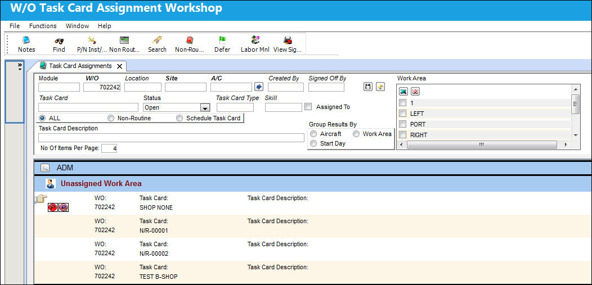Switch to Task Card Assignments tab

coord(80,66)
